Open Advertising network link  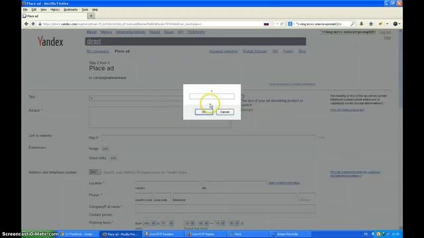pyautogui.click(x=131, y=32)
